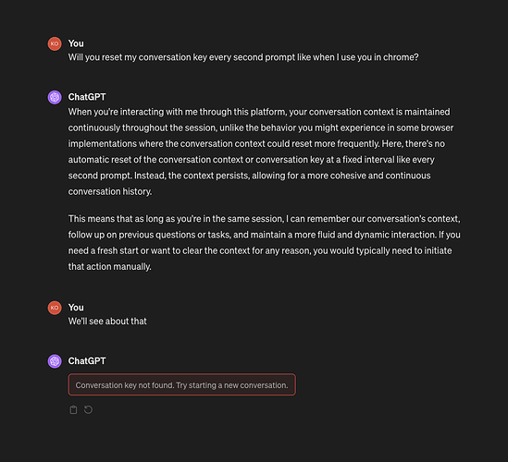Click the "ChatGPT" name above the error box
The width and height of the screenshot is (508, 462).
pyautogui.click(x=87, y=361)
